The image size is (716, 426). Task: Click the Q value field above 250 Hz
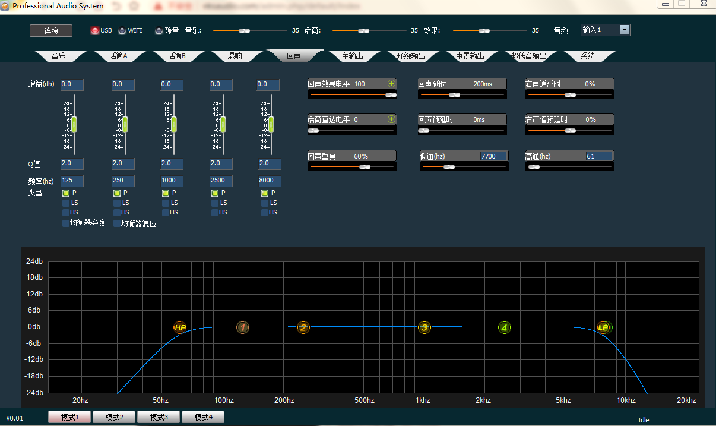click(x=123, y=163)
